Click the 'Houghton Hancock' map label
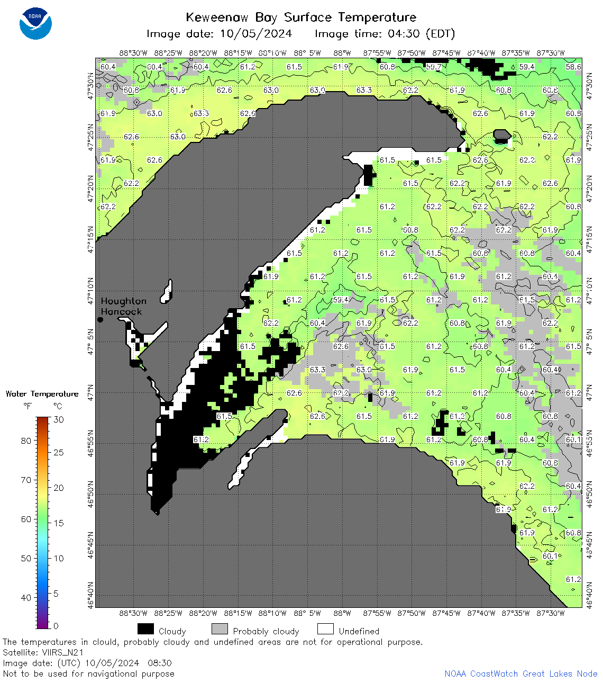Image resolution: width=603 pixels, height=682 pixels. pos(123,306)
